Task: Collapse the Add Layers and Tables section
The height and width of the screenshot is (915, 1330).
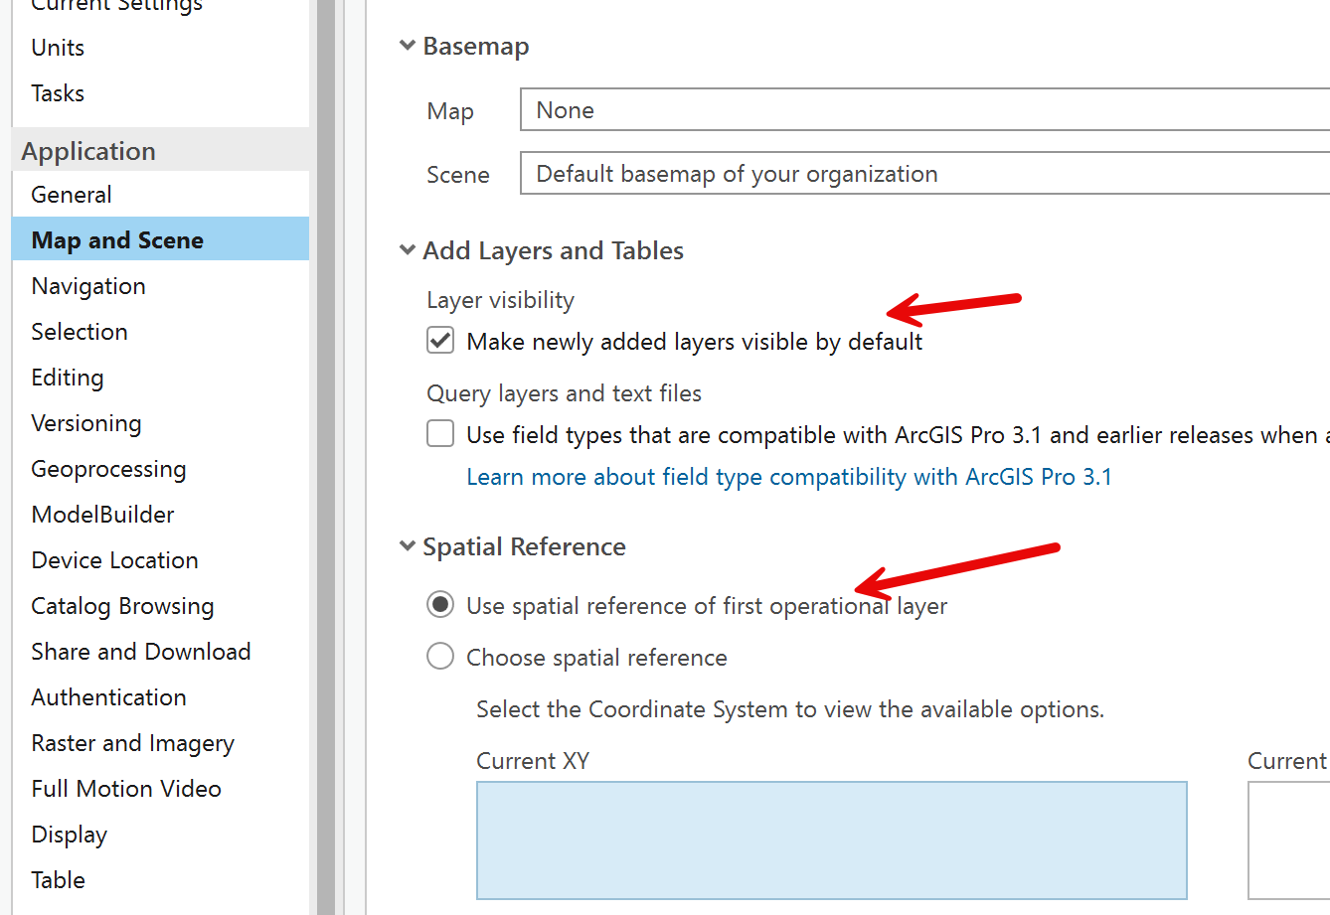Action: point(407,250)
